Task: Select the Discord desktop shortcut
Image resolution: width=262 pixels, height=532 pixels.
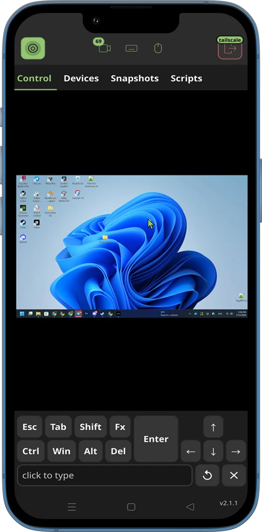Action: [x=23, y=238]
